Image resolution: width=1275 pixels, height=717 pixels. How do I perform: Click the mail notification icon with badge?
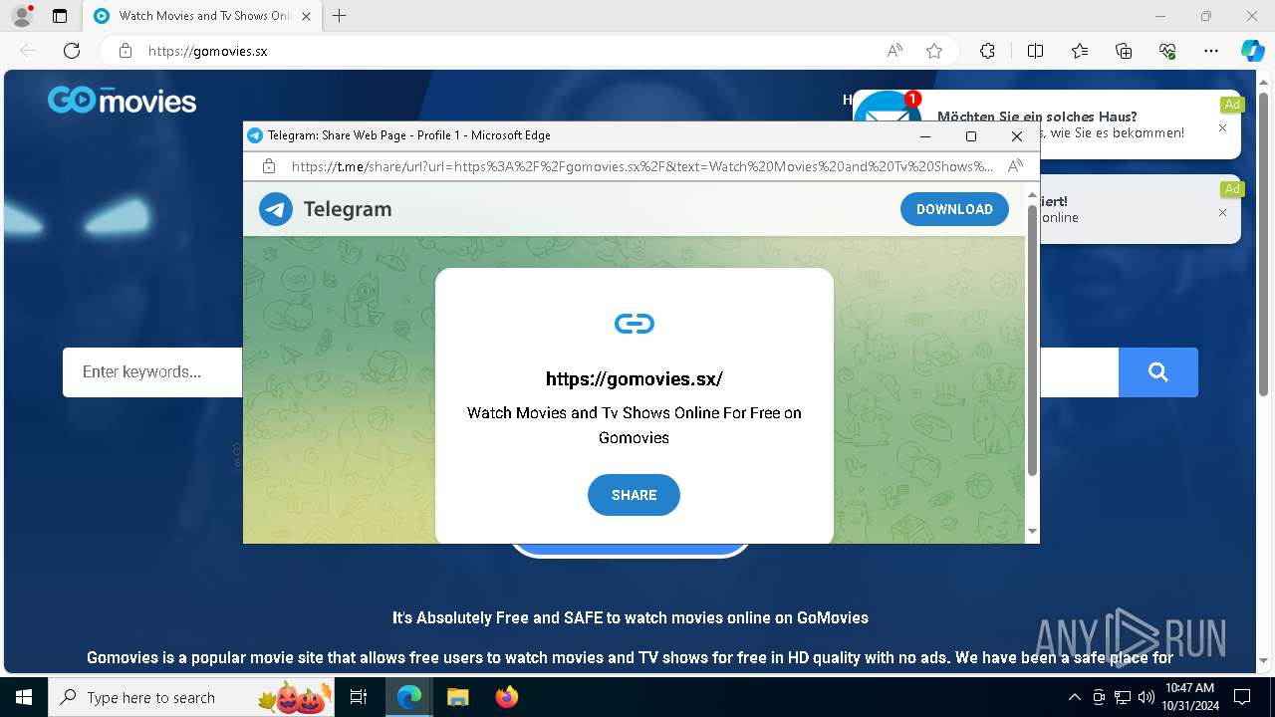[x=887, y=108]
